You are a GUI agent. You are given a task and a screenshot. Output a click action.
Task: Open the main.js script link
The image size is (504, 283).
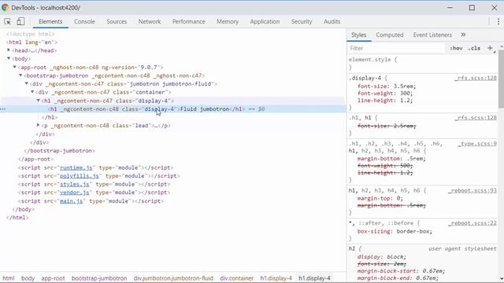72,201
